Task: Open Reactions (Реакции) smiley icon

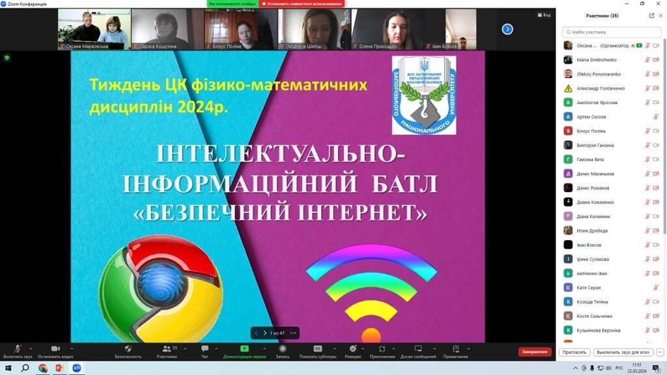Action: point(352,349)
